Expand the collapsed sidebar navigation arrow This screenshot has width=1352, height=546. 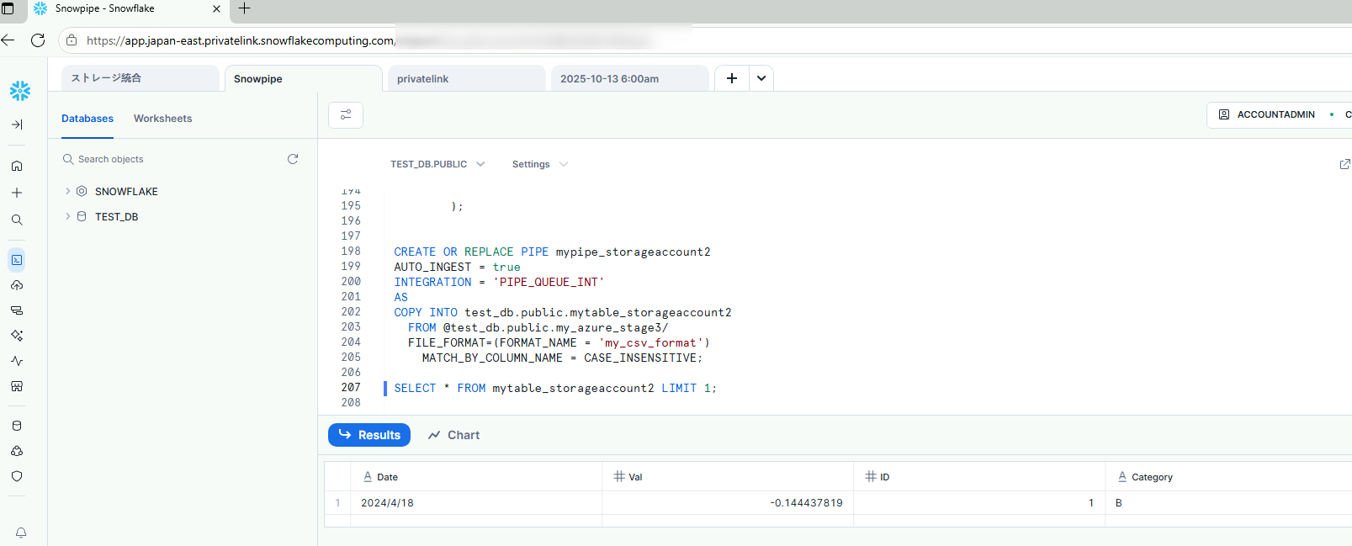(17, 125)
